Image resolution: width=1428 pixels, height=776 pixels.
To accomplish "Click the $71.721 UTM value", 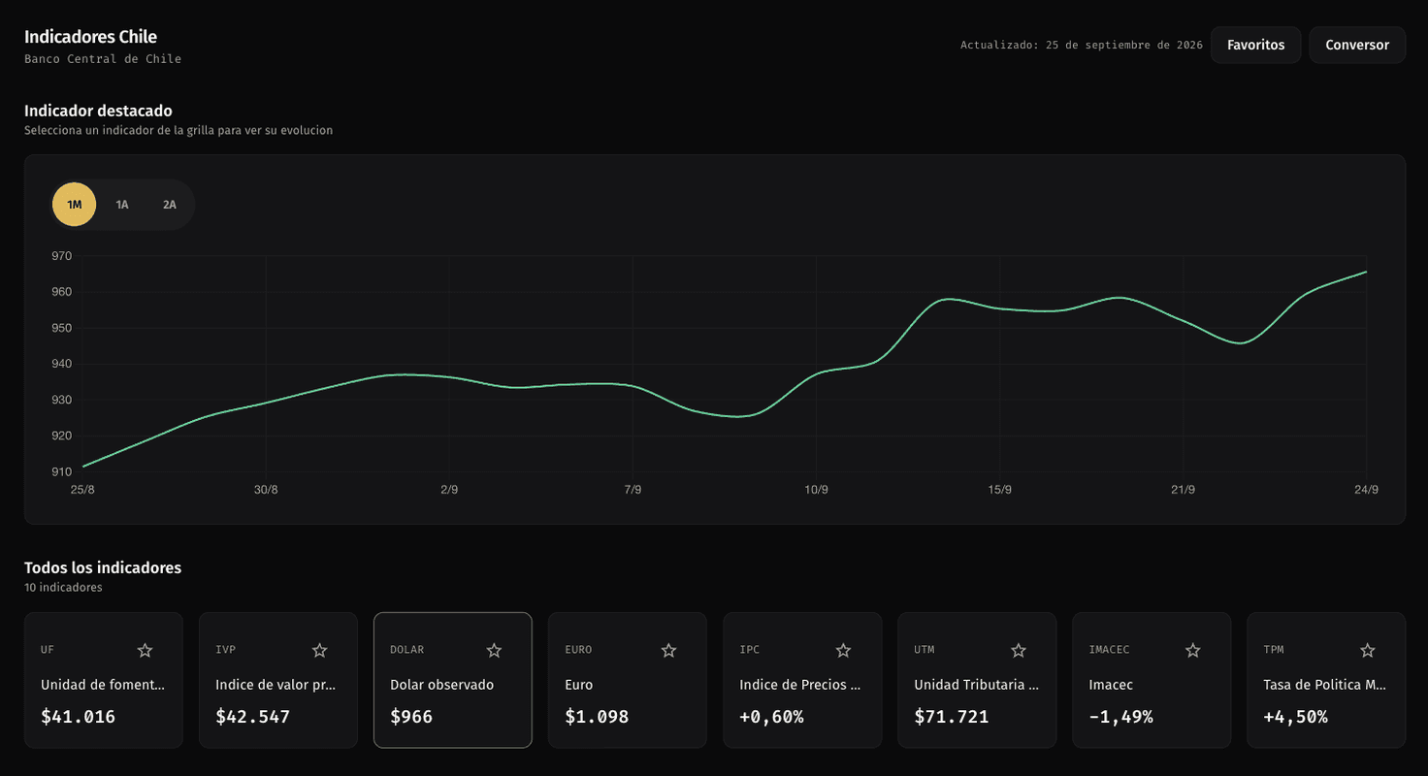I will (x=952, y=717).
